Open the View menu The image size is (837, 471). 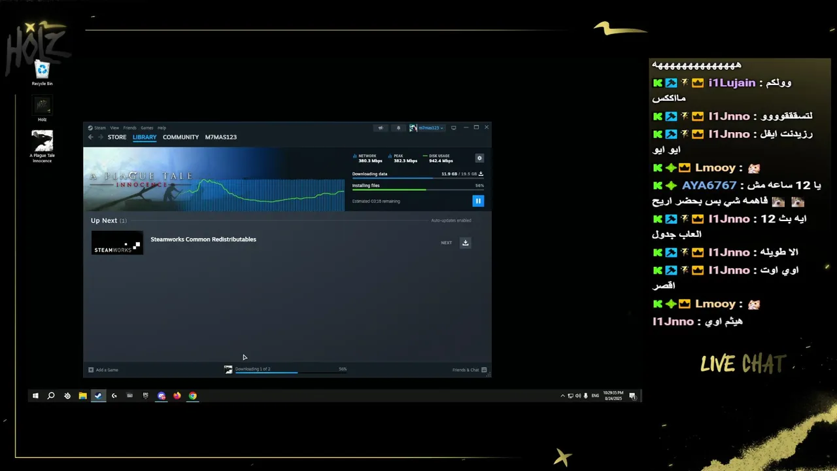point(114,128)
